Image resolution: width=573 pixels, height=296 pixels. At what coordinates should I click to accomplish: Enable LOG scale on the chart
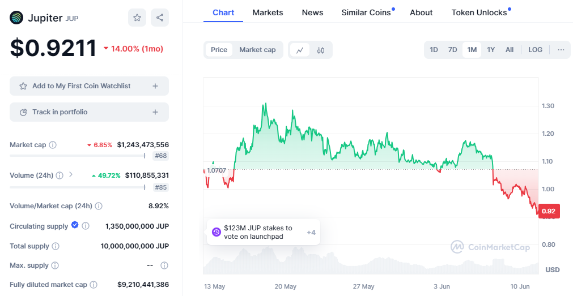(535, 50)
